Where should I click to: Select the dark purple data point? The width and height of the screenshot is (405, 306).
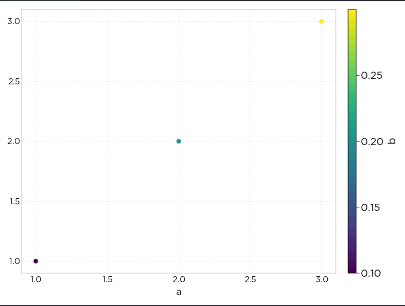35,261
